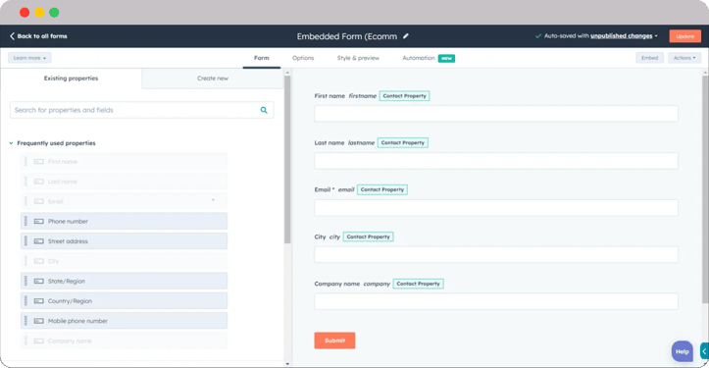
Task: Click the search magnifier icon
Action: point(264,110)
